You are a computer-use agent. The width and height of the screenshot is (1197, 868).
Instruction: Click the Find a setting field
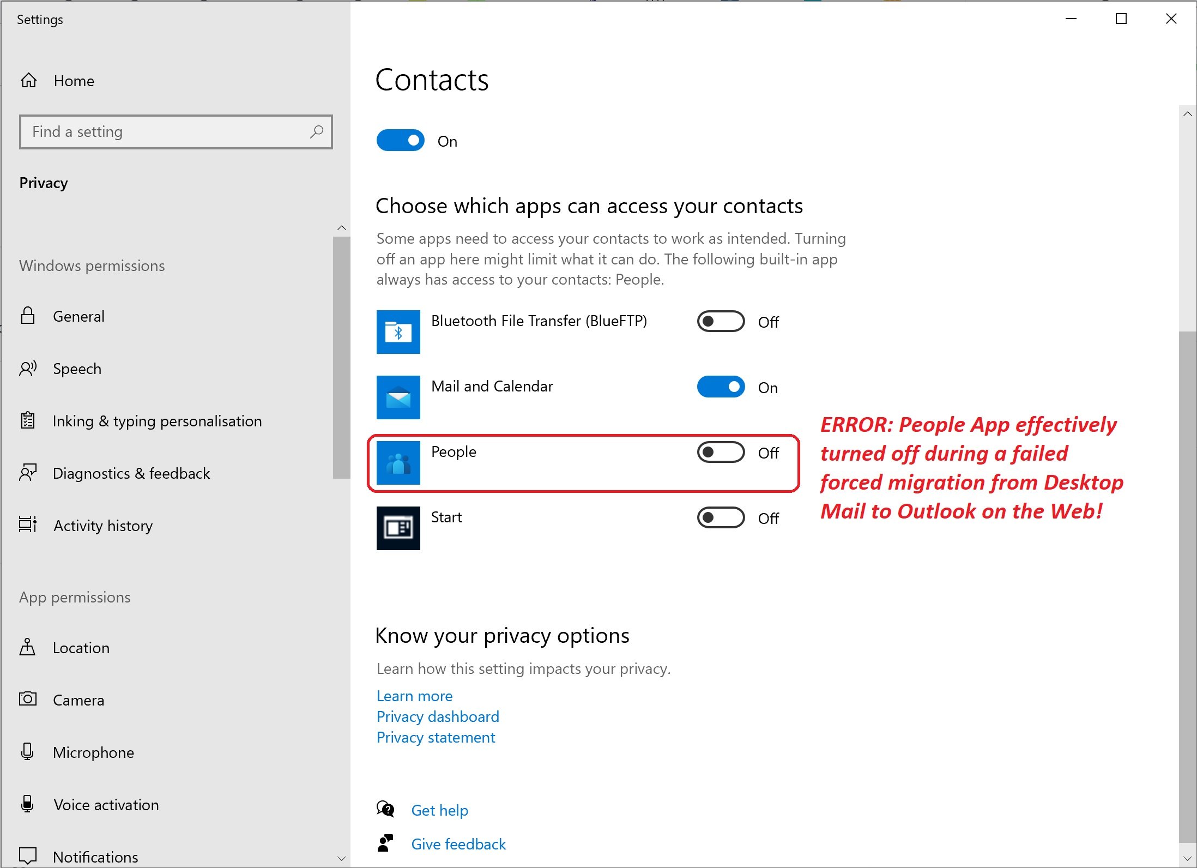[176, 132]
